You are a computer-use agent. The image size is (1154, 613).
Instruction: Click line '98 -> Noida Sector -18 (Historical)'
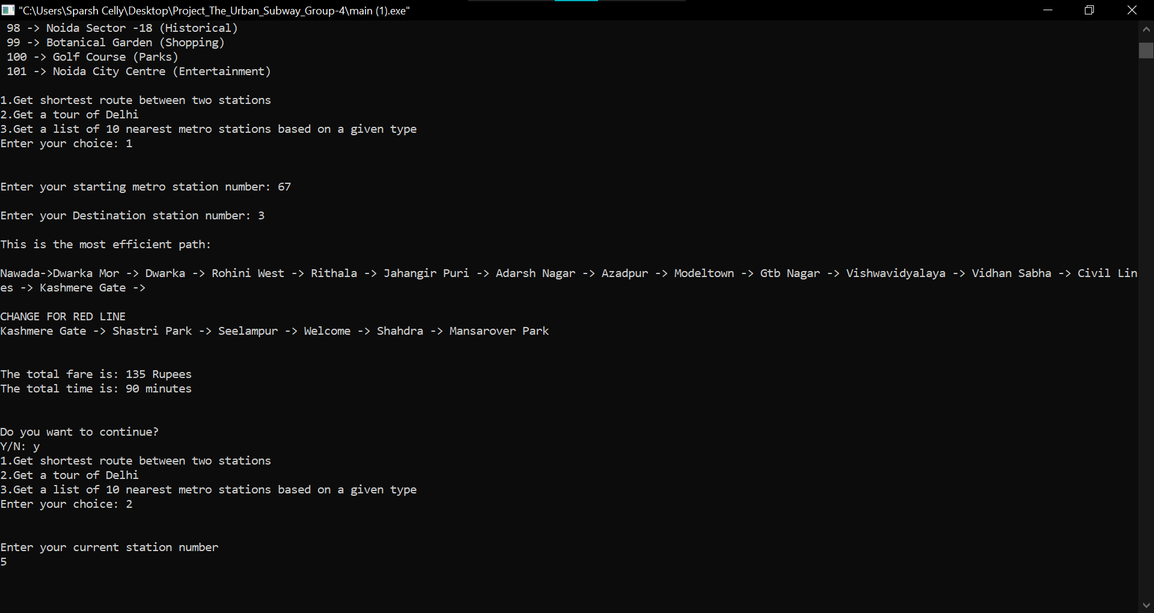pyautogui.click(x=123, y=28)
